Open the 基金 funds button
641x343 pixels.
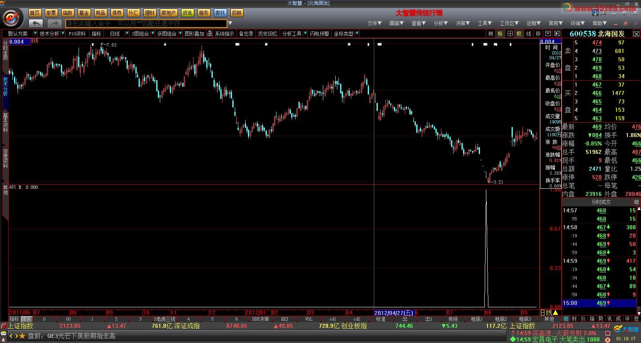[84, 13]
